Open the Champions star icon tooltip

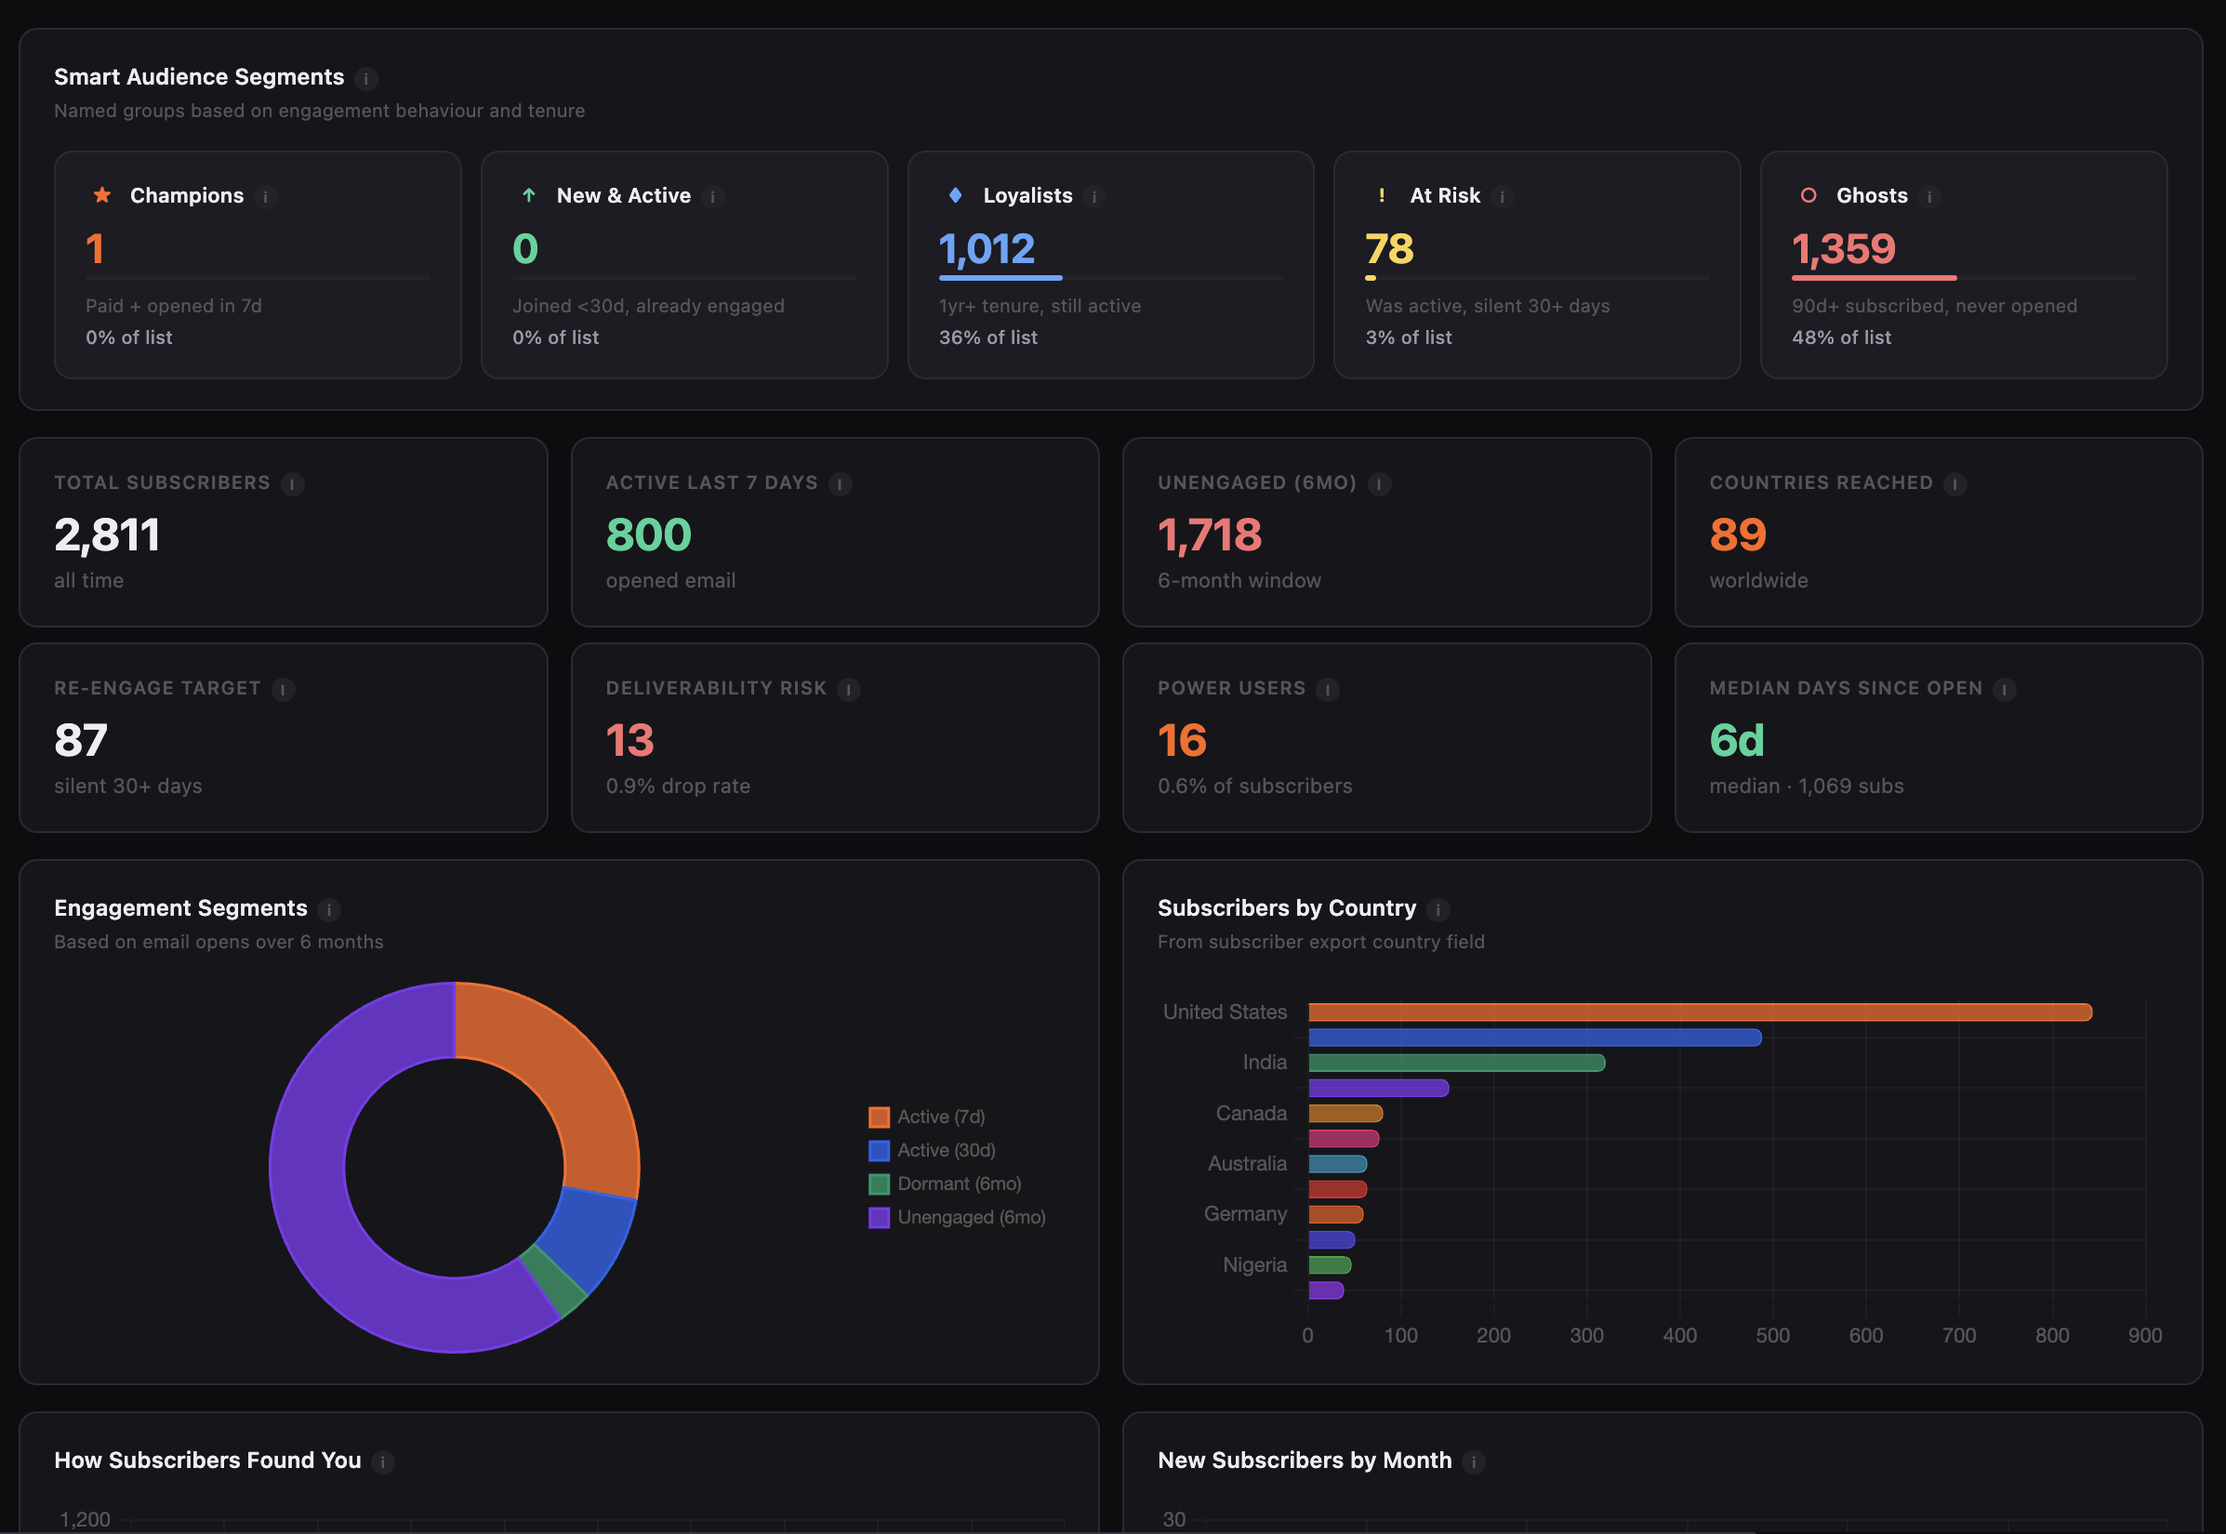pos(101,195)
